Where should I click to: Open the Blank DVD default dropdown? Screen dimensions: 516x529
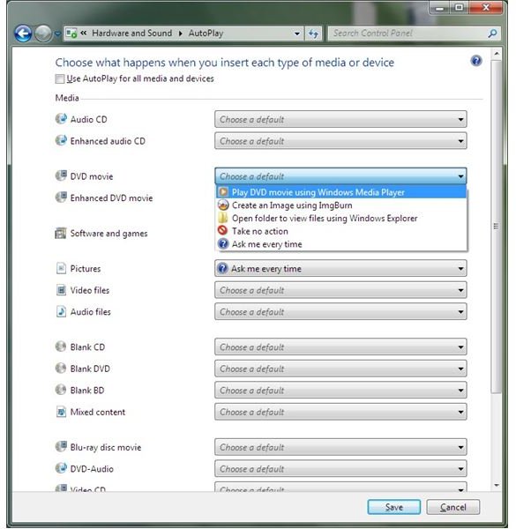[x=340, y=369]
